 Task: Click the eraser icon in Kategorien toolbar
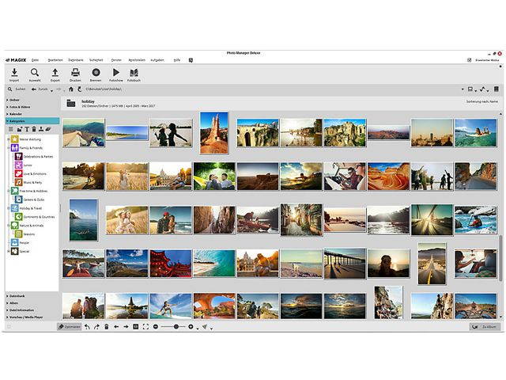(x=48, y=129)
